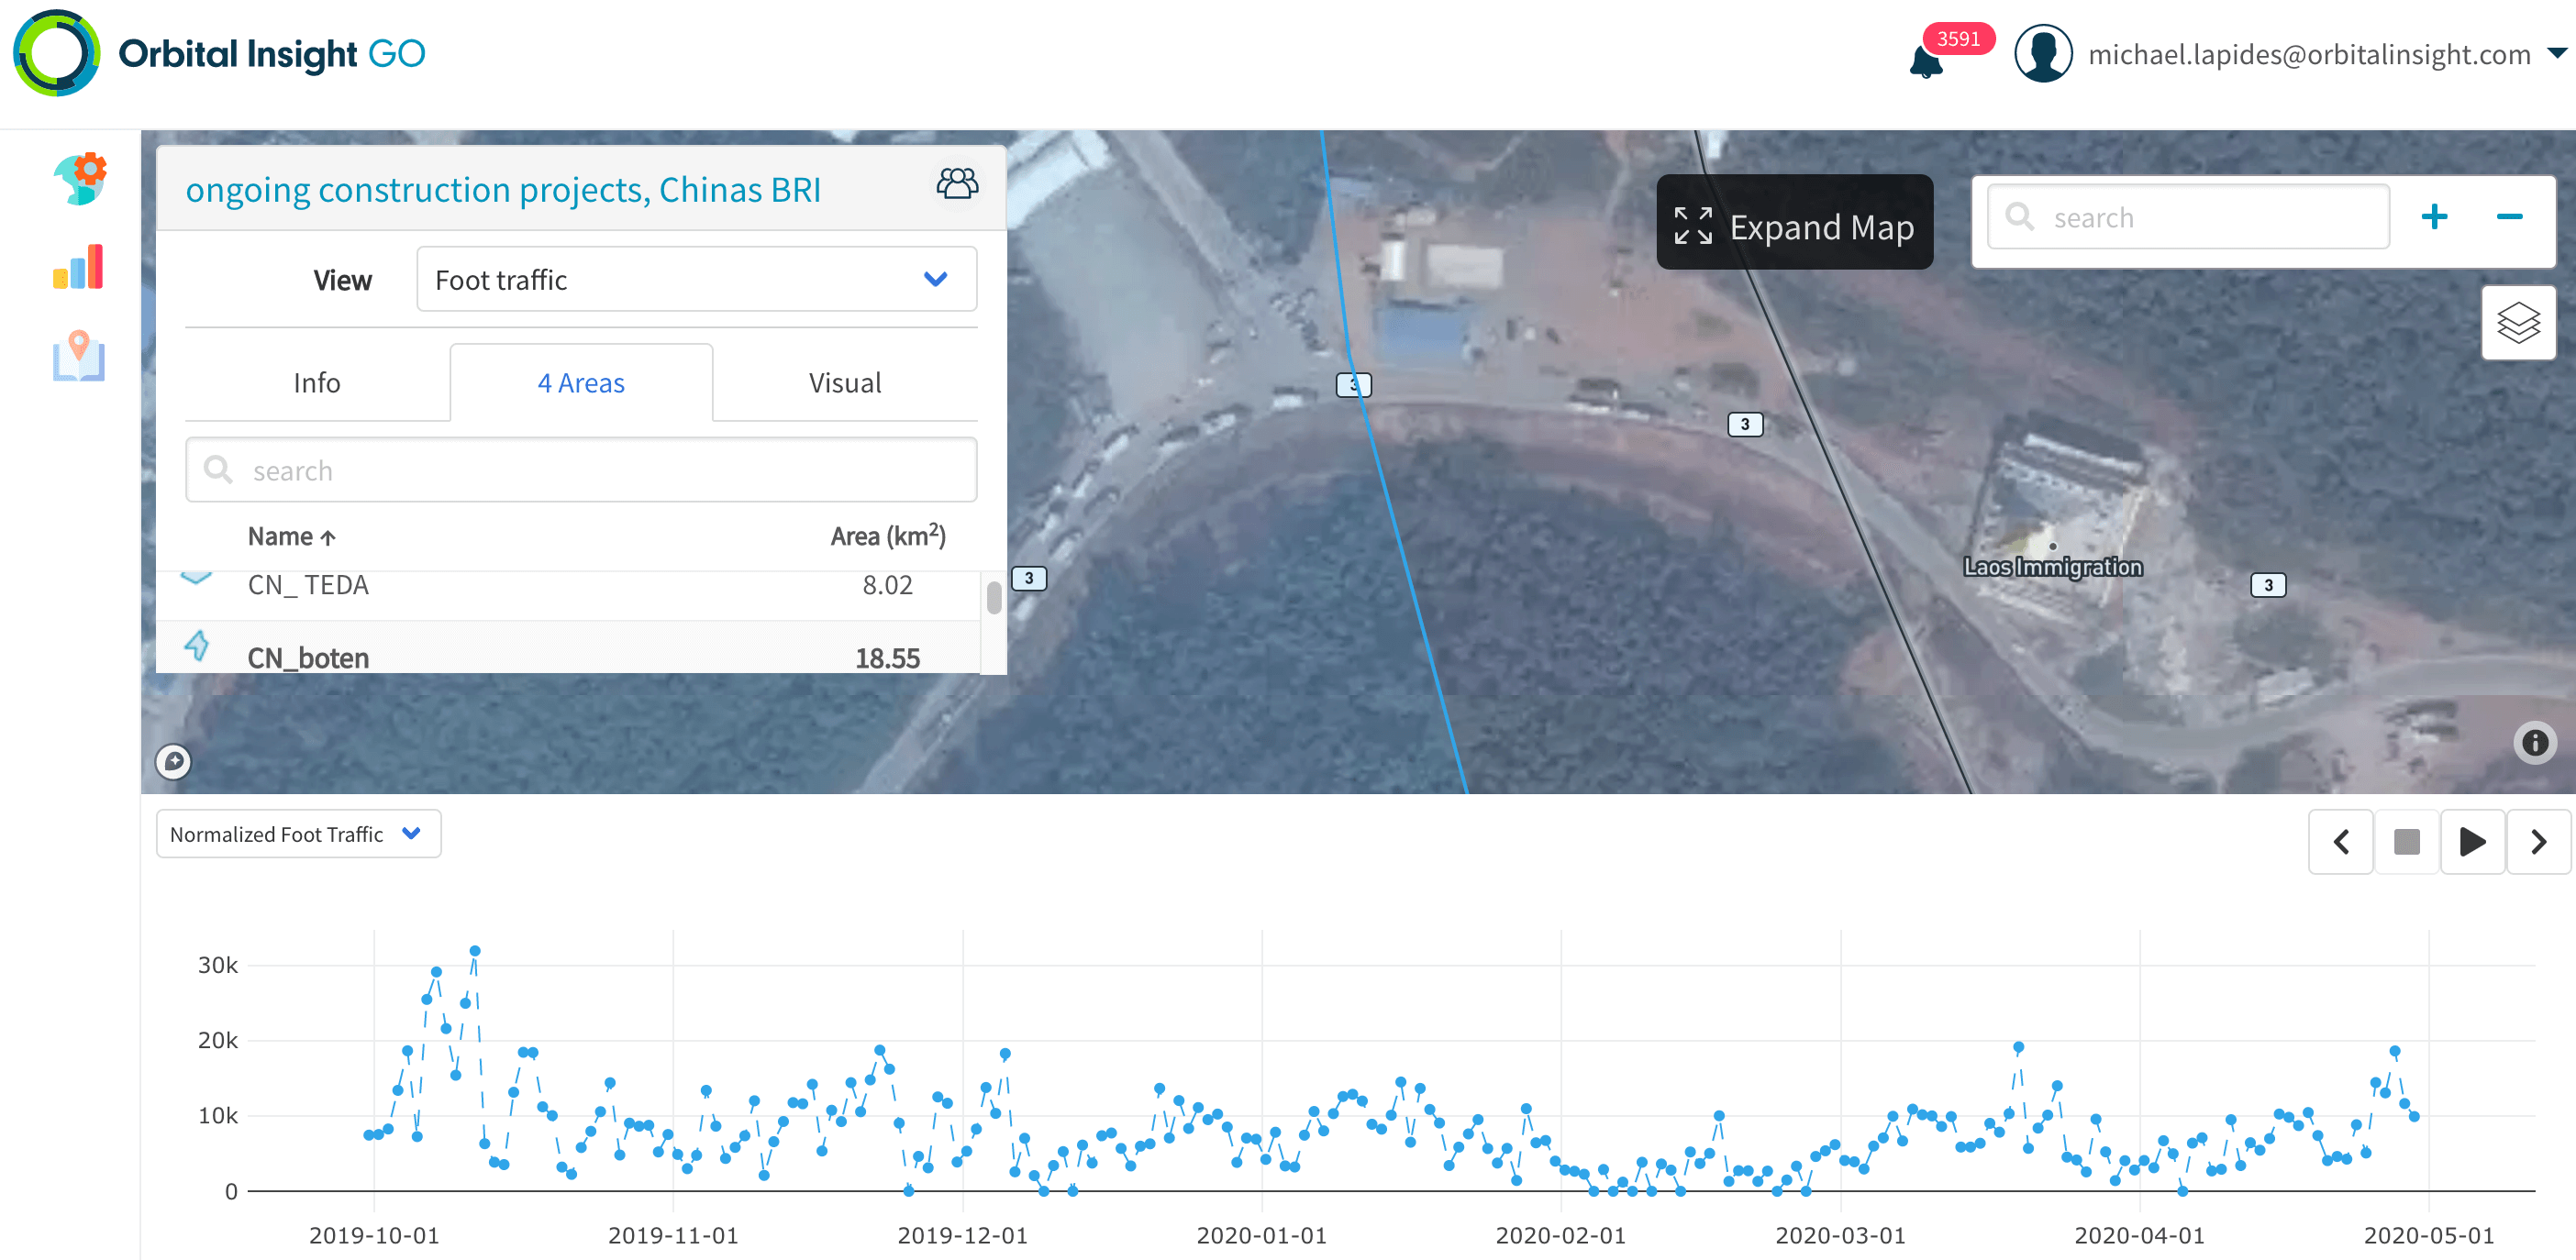This screenshot has height=1260, width=2576.
Task: Click the user email michael.lapides@orbitalinsight.com
Action: pos(2309,54)
